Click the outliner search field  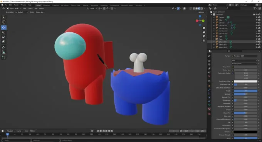pos(233,8)
